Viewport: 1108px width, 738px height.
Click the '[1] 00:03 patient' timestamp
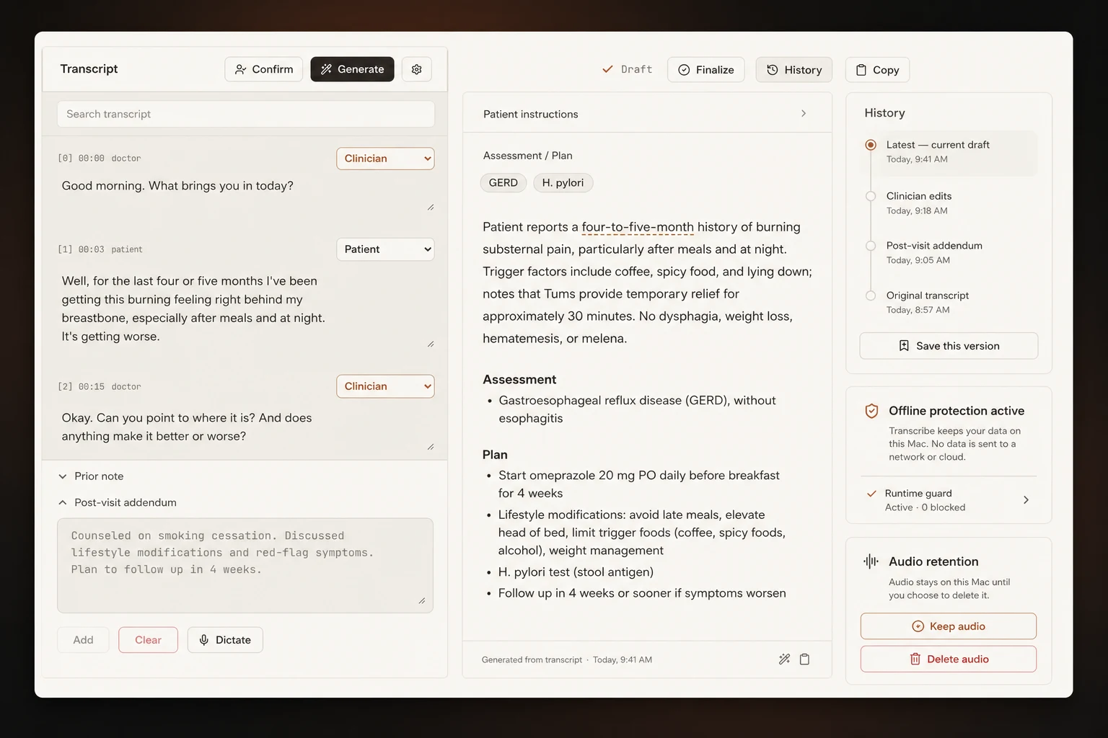100,249
